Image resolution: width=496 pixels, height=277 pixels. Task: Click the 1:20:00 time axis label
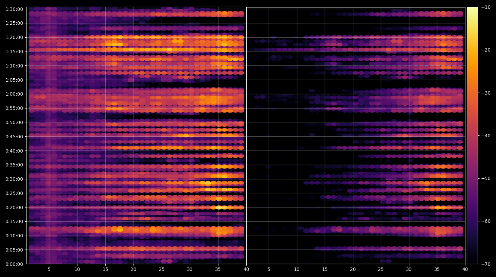tap(14, 38)
